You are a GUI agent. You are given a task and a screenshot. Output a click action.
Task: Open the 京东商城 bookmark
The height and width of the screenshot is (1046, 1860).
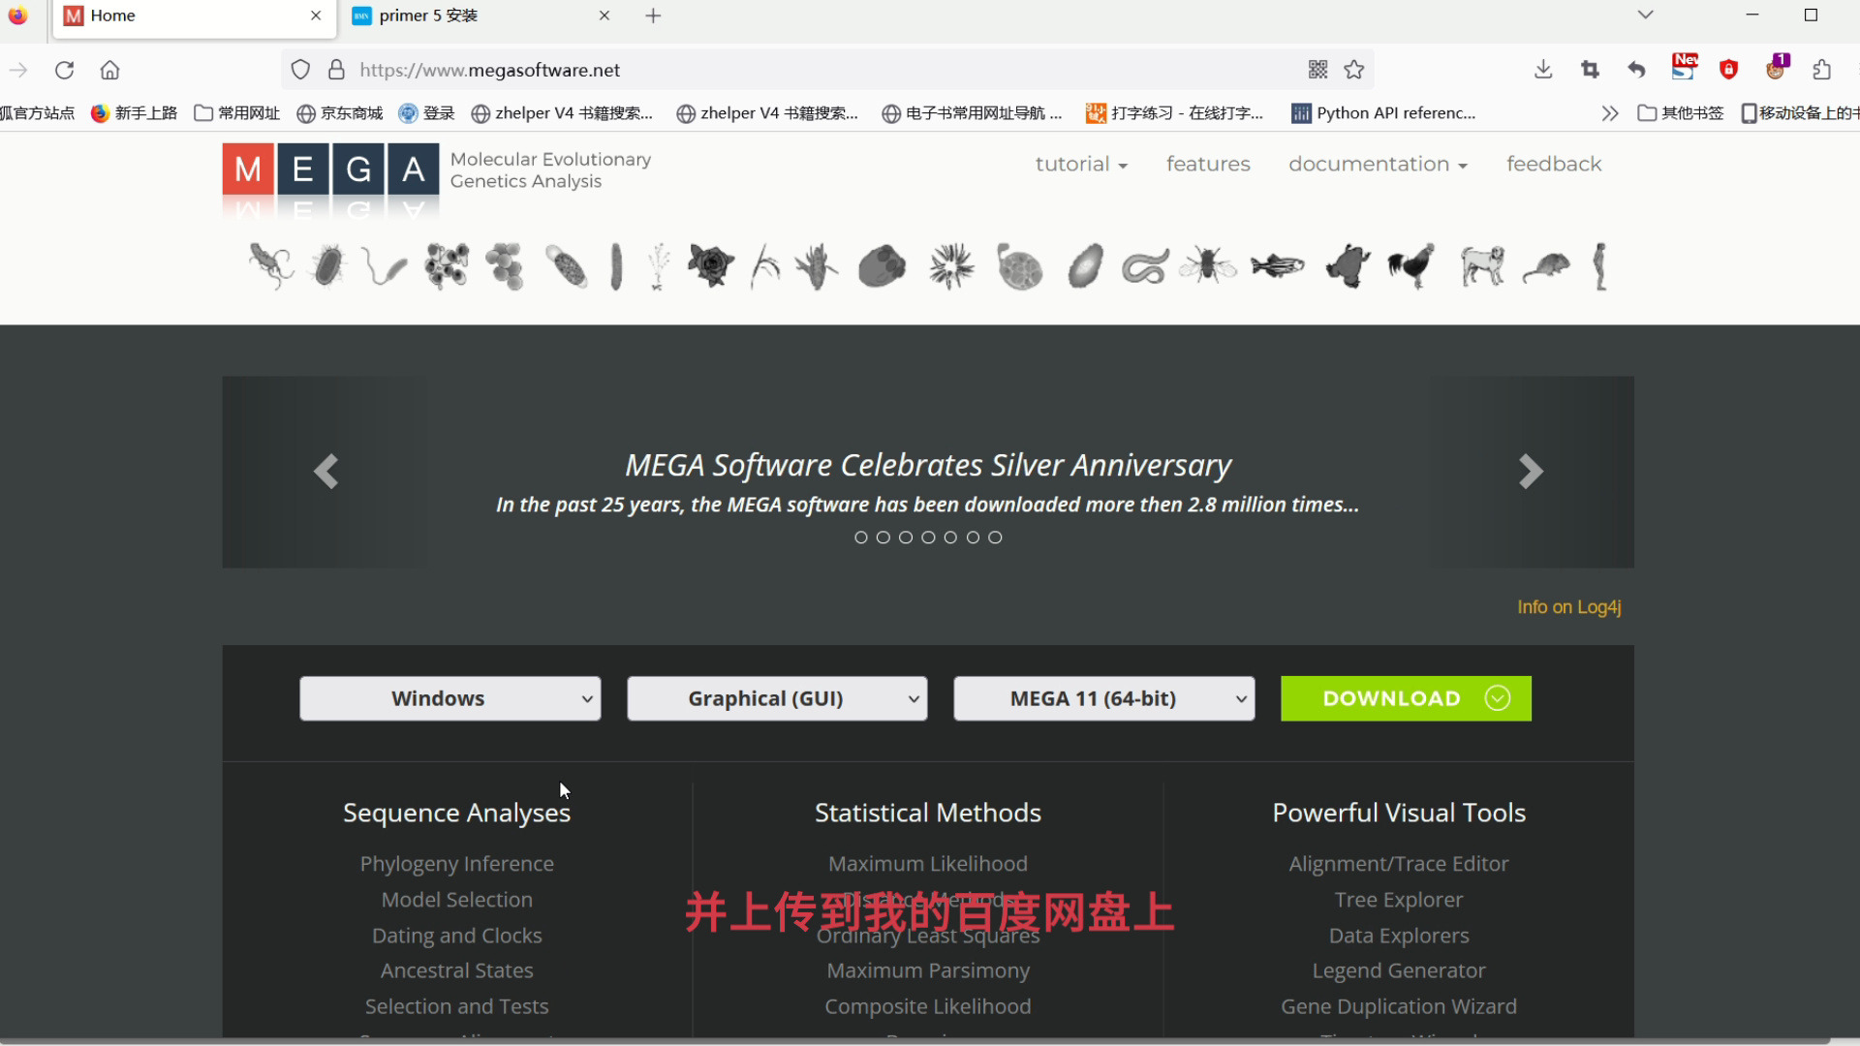point(340,113)
